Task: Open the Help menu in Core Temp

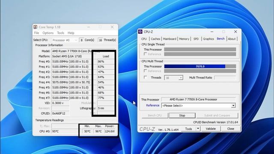Action: [x=71, y=33]
